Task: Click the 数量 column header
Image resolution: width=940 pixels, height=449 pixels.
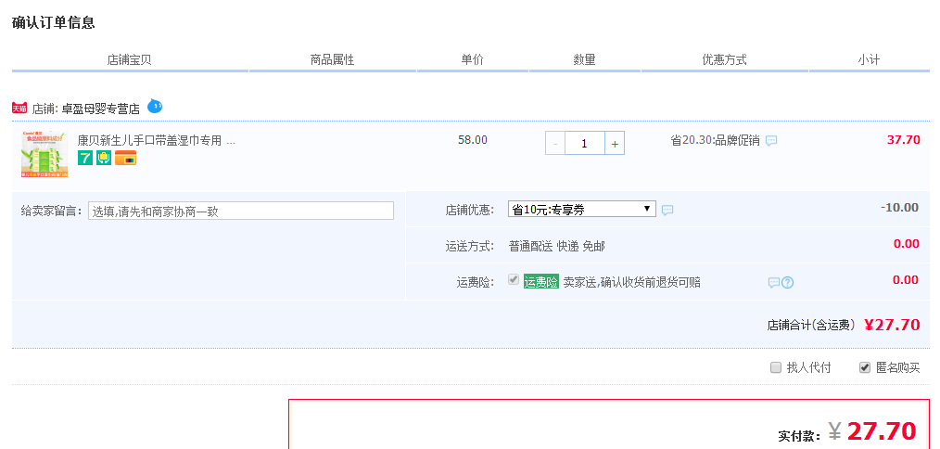Action: (x=585, y=59)
